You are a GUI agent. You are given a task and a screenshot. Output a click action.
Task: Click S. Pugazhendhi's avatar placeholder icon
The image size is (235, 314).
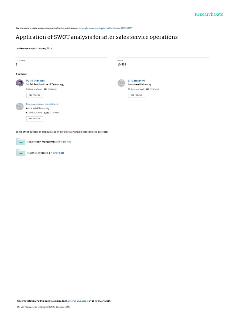coord(121,83)
